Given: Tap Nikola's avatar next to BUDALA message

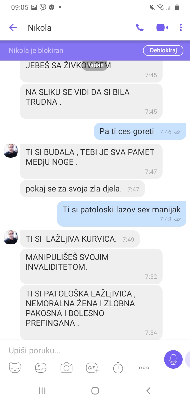Looking at the screenshot, I should 11,151.
